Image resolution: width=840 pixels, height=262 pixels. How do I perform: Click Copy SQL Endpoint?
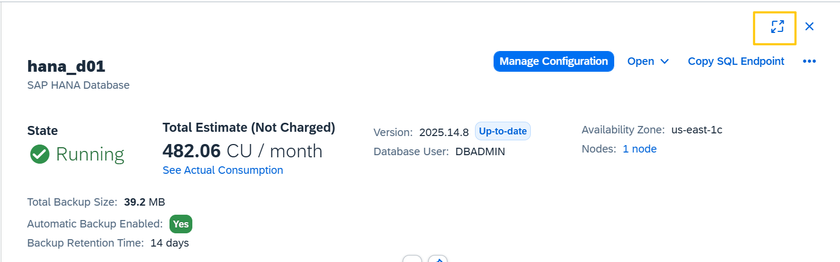(x=736, y=61)
